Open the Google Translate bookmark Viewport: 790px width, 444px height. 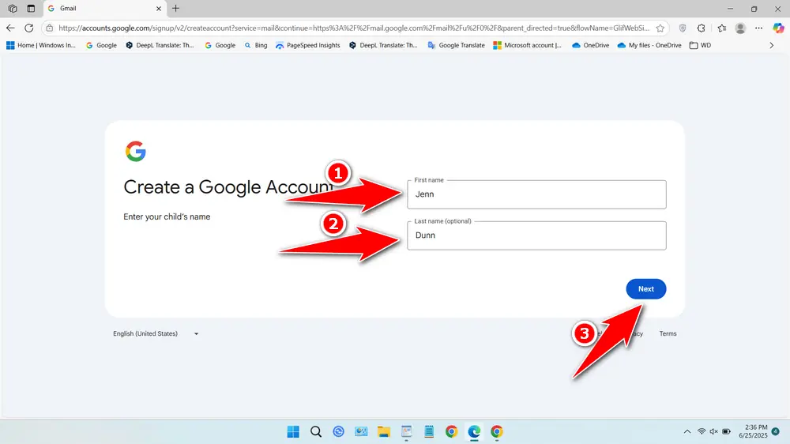coord(456,45)
